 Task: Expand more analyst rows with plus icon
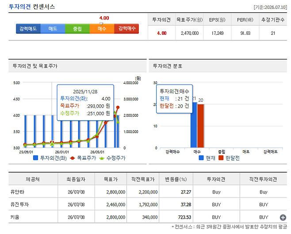point(283,218)
